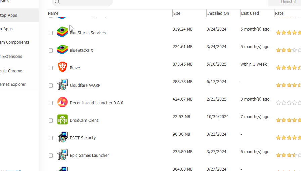This screenshot has height=171, width=301.
Task: Rate BlueStacks Services with stars
Action: coord(288,33)
